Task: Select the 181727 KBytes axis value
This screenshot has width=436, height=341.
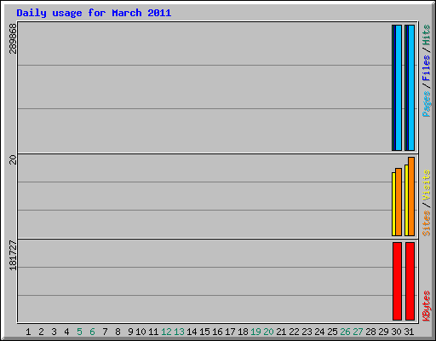Action: (13, 255)
